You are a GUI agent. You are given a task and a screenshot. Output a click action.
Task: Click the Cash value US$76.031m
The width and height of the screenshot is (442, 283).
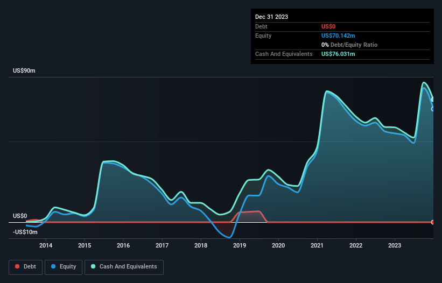click(x=338, y=54)
